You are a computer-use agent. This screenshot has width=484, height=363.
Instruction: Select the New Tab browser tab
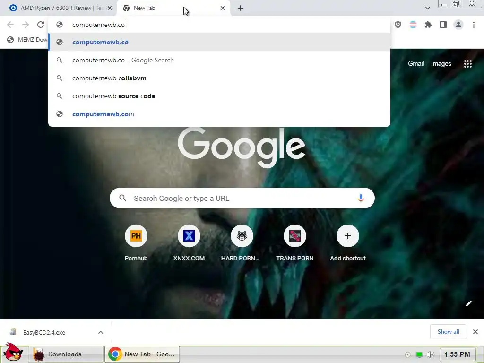[x=175, y=8]
